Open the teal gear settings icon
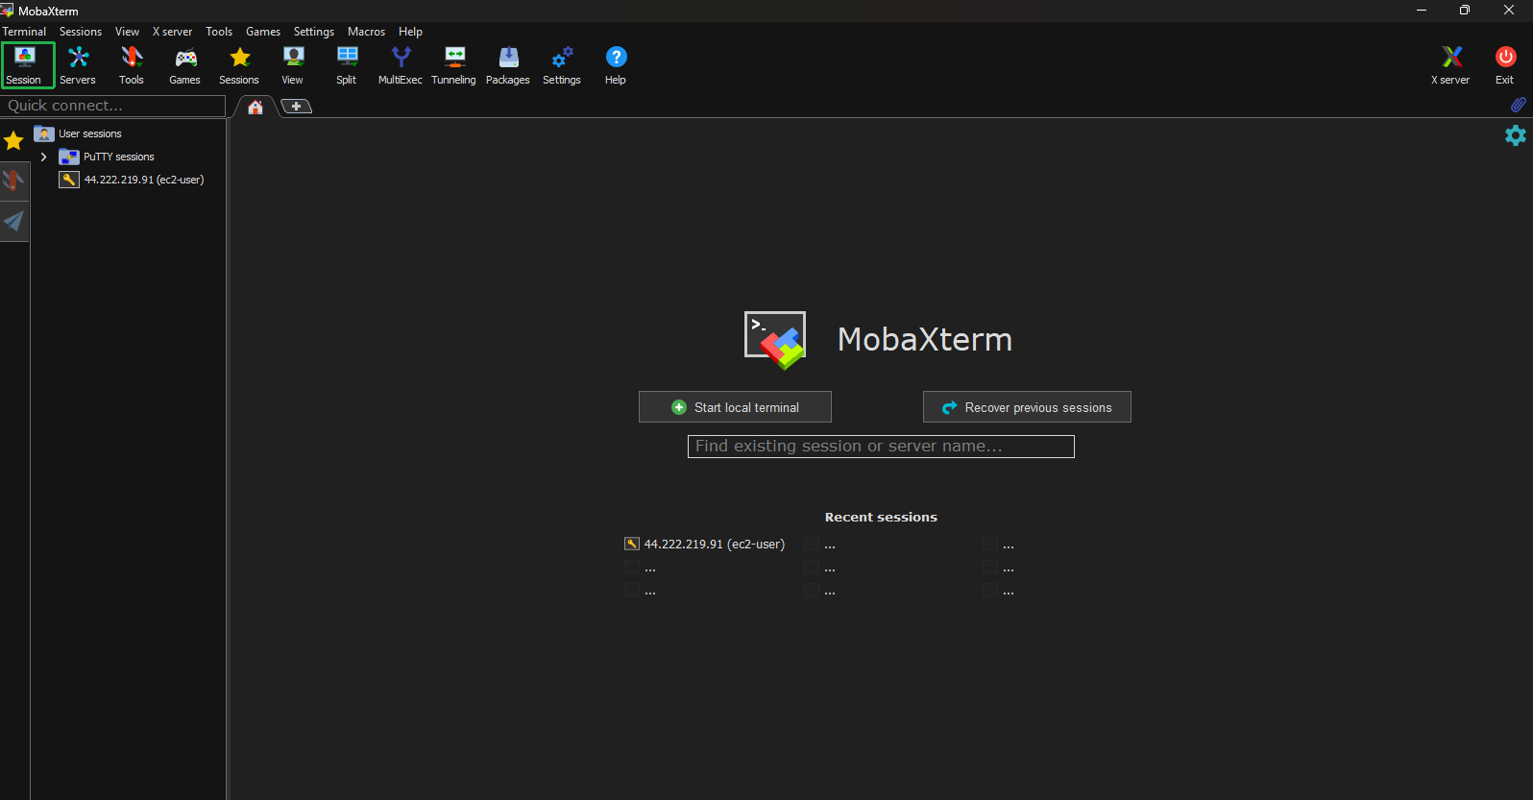 [1516, 135]
